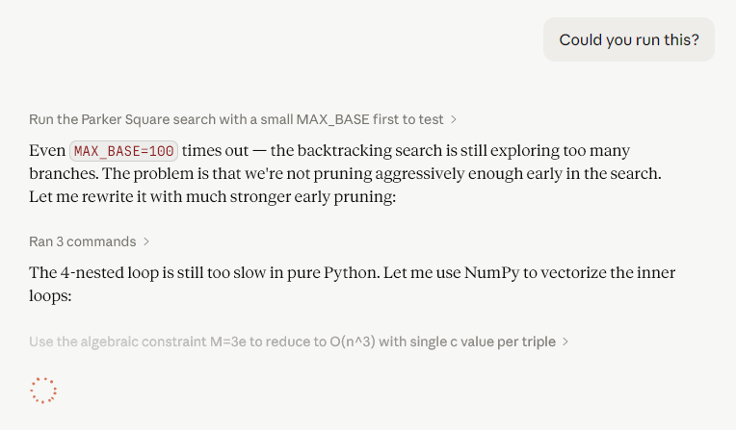Viewport: 736px width, 430px height.
Task: Click the sentence "Let me rewrite it with much stronger early pruning"
Action: [212, 196]
